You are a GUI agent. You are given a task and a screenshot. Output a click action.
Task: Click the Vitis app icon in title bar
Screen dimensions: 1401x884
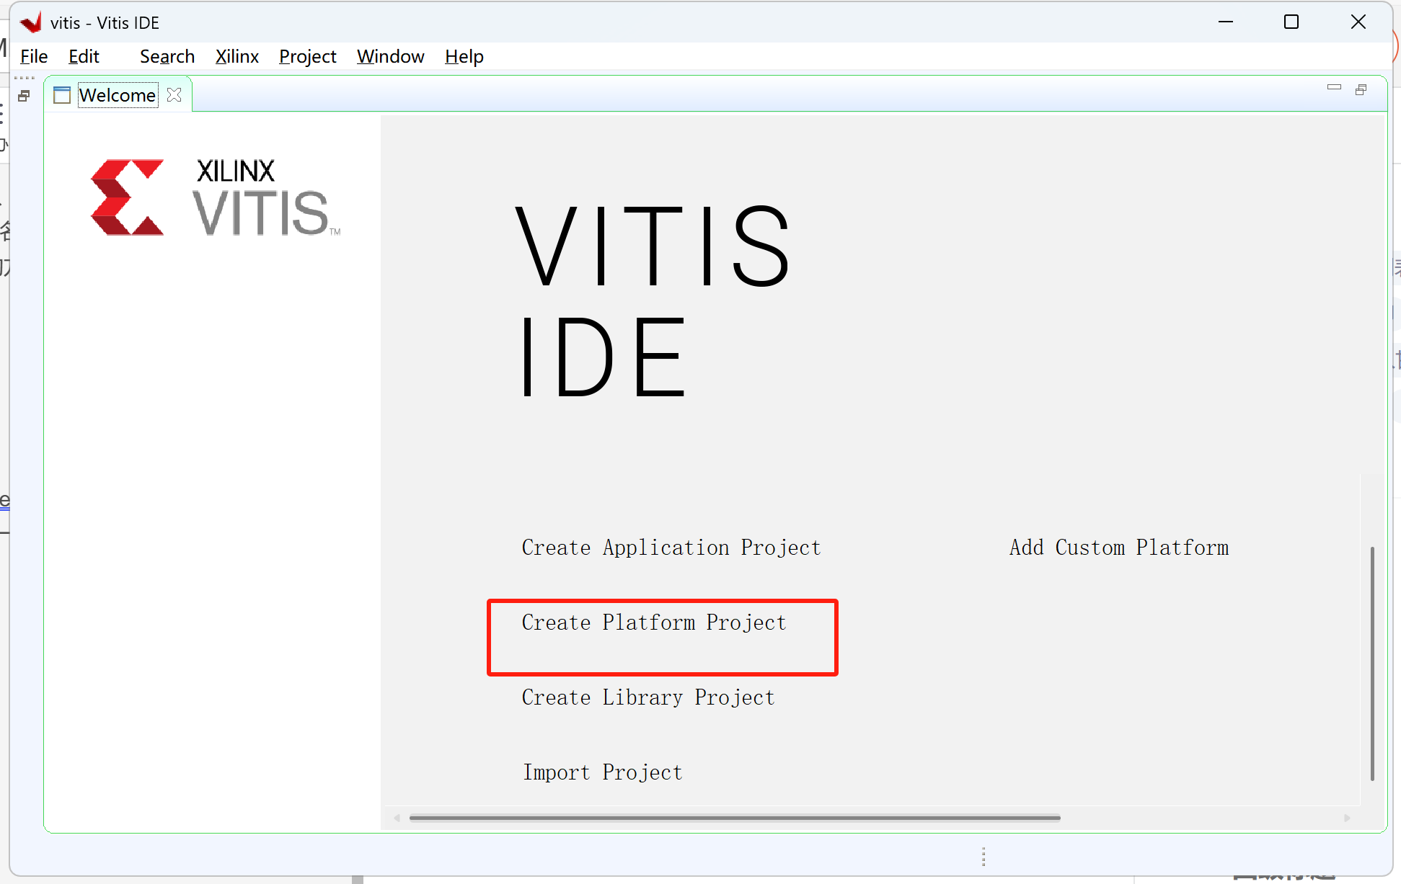tap(31, 22)
